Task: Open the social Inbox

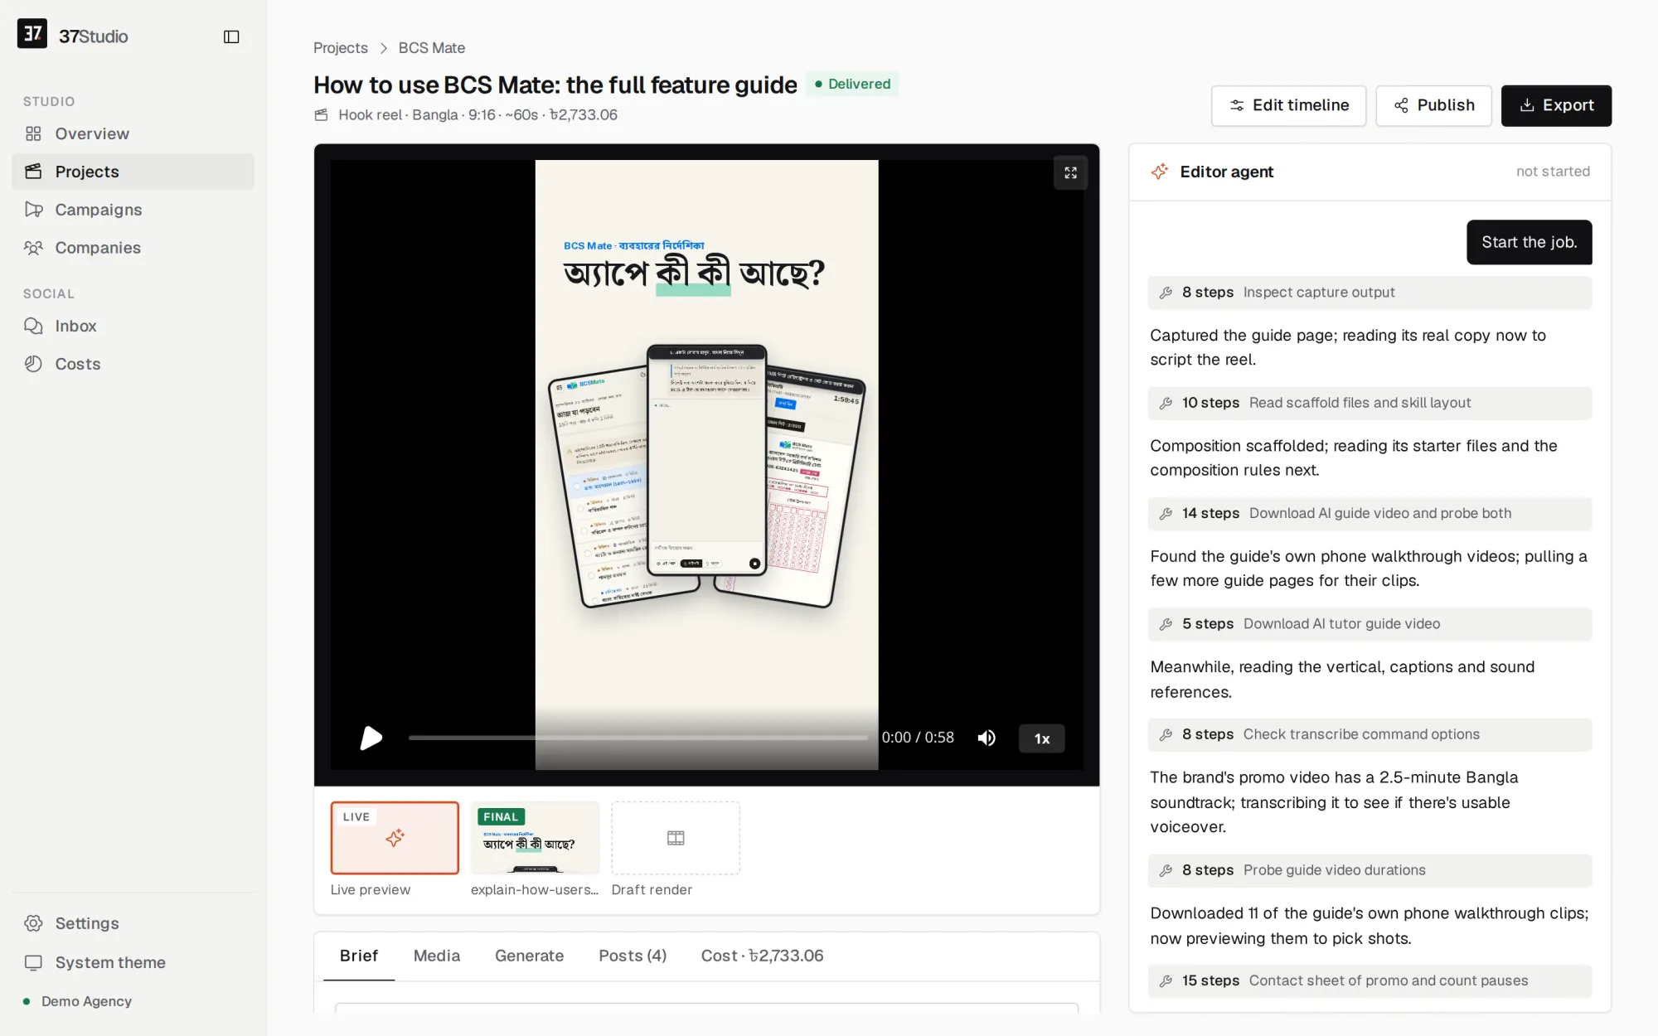Action: point(133,326)
